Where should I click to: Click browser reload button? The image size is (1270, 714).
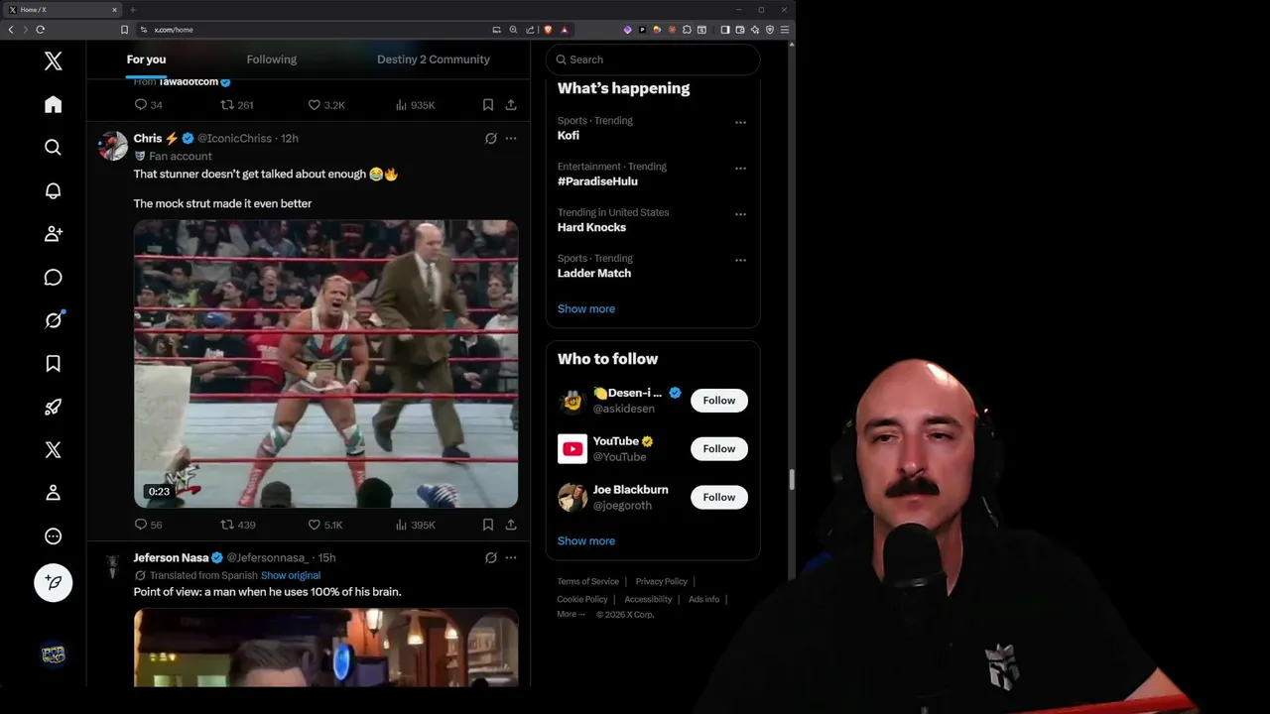click(40, 30)
